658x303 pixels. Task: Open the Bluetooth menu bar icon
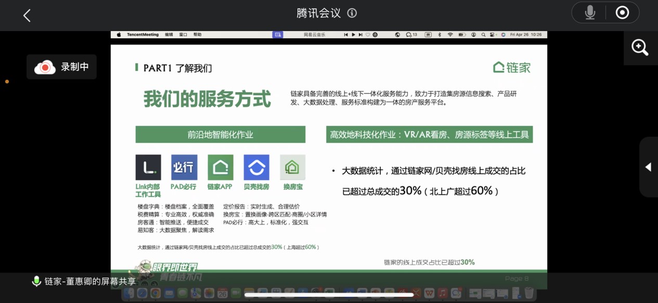439,35
